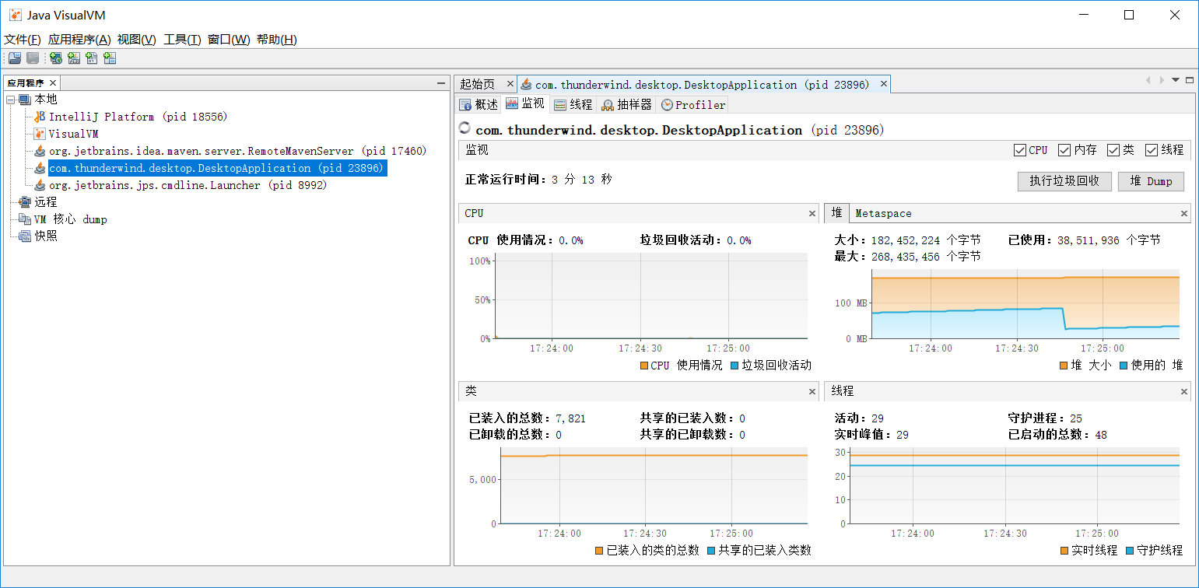Screen dimensions: 1199x588
Task: Open the 帮助(H) menu
Action: 277,40
